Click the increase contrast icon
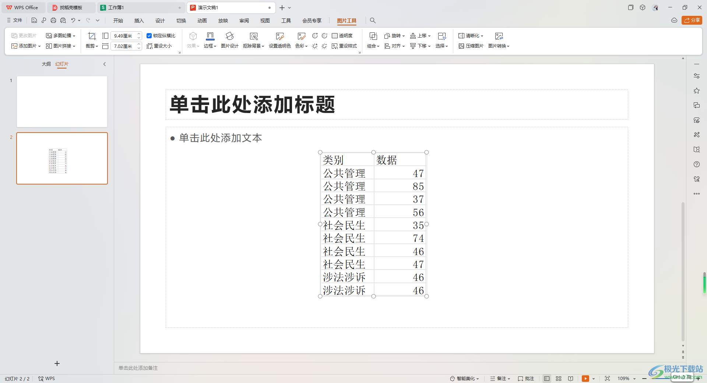Screen dimensions: 707x383 pos(315,36)
